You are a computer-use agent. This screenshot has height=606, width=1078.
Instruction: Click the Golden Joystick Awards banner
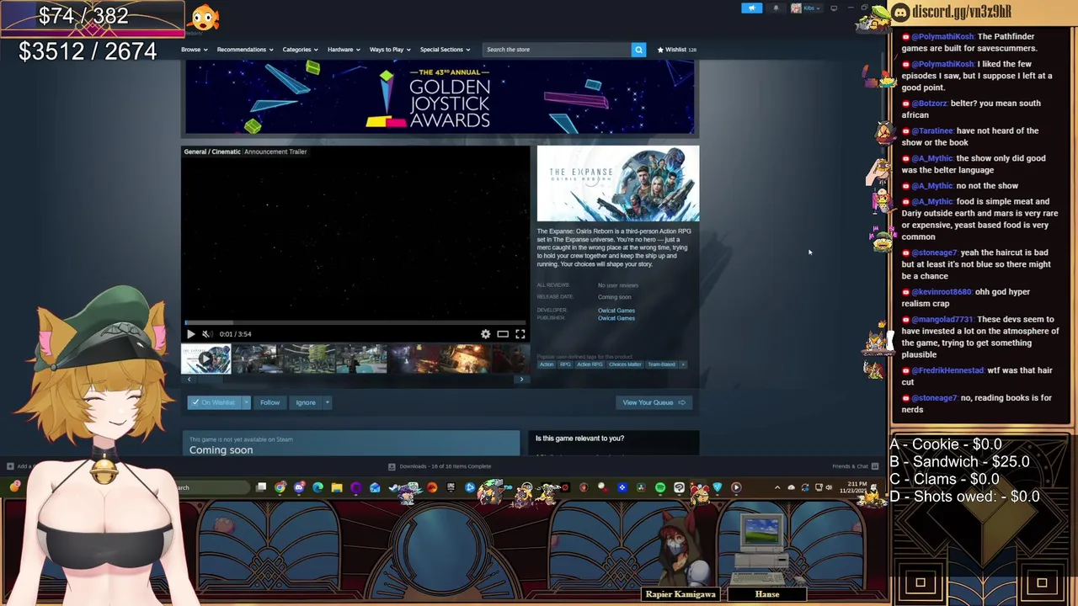coord(440,98)
